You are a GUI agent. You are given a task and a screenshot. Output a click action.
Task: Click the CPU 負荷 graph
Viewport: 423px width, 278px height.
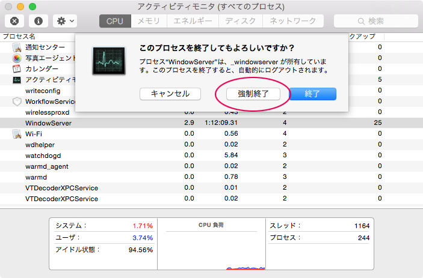pos(212,250)
